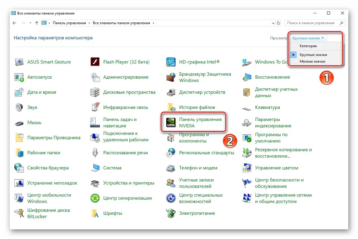Image resolution: width=358 pixels, height=239 pixels.
Task: Click Панель управления breadcrumb segment
Action: [x=69, y=23]
